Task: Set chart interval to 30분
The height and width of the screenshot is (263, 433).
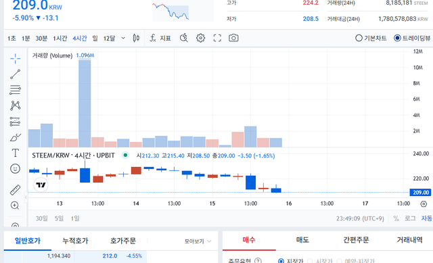Action: pos(41,38)
